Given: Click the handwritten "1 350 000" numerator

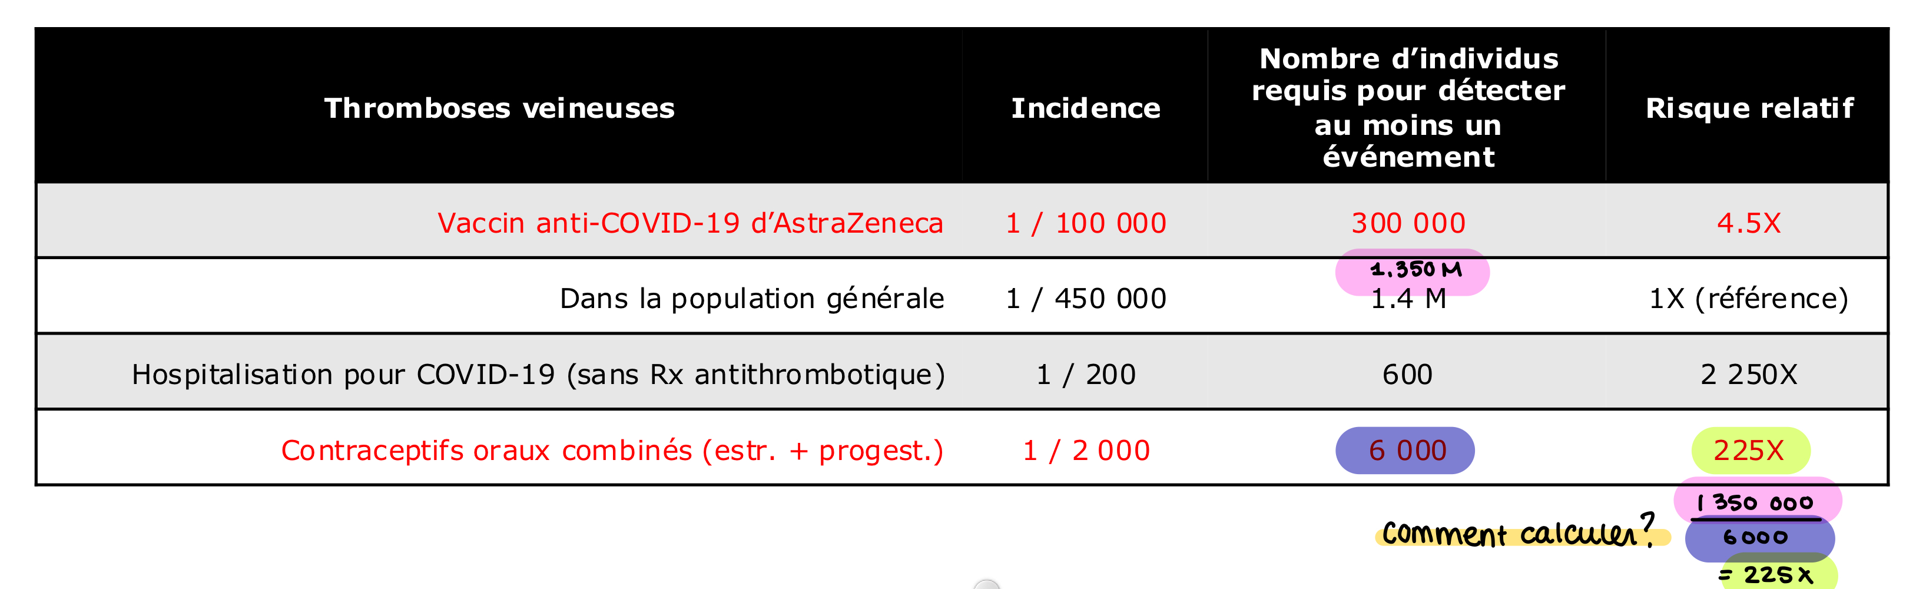Looking at the screenshot, I should coord(1755,502).
